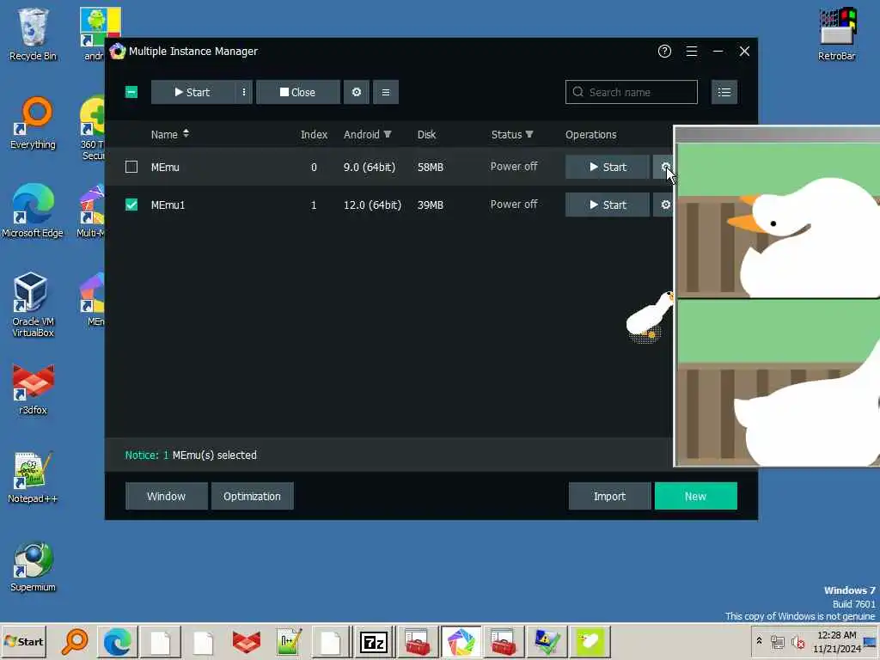Click the Operations column header

click(x=591, y=134)
